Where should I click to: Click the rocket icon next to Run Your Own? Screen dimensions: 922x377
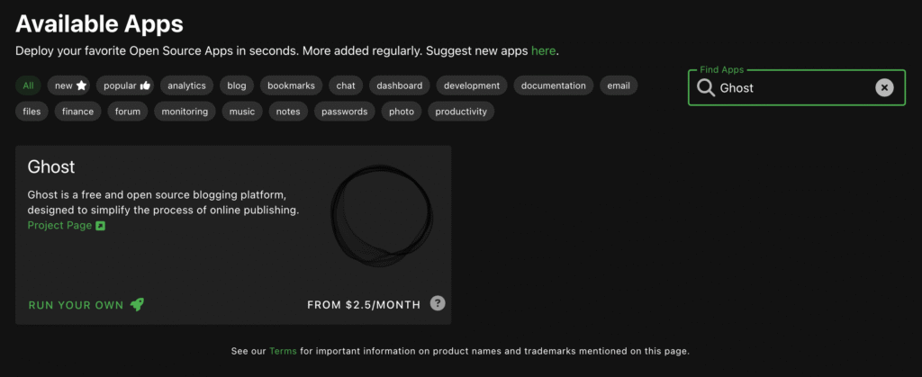point(137,304)
